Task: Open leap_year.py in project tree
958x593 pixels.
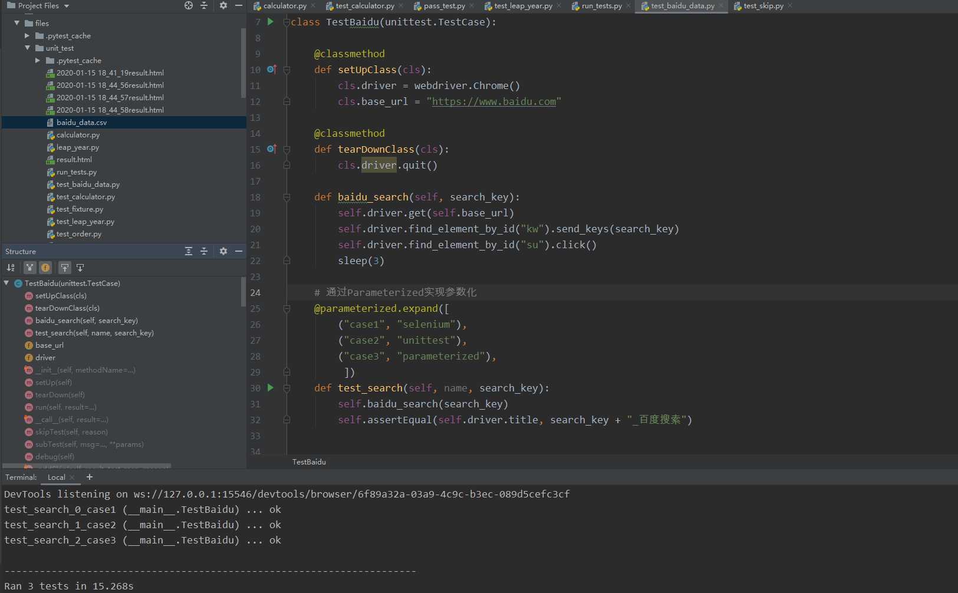Action: click(x=77, y=147)
